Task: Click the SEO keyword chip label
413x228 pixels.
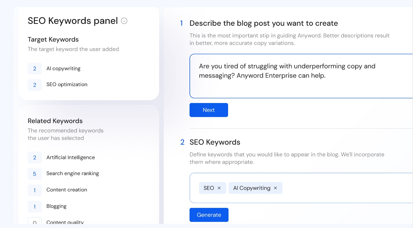Action: click(209, 188)
